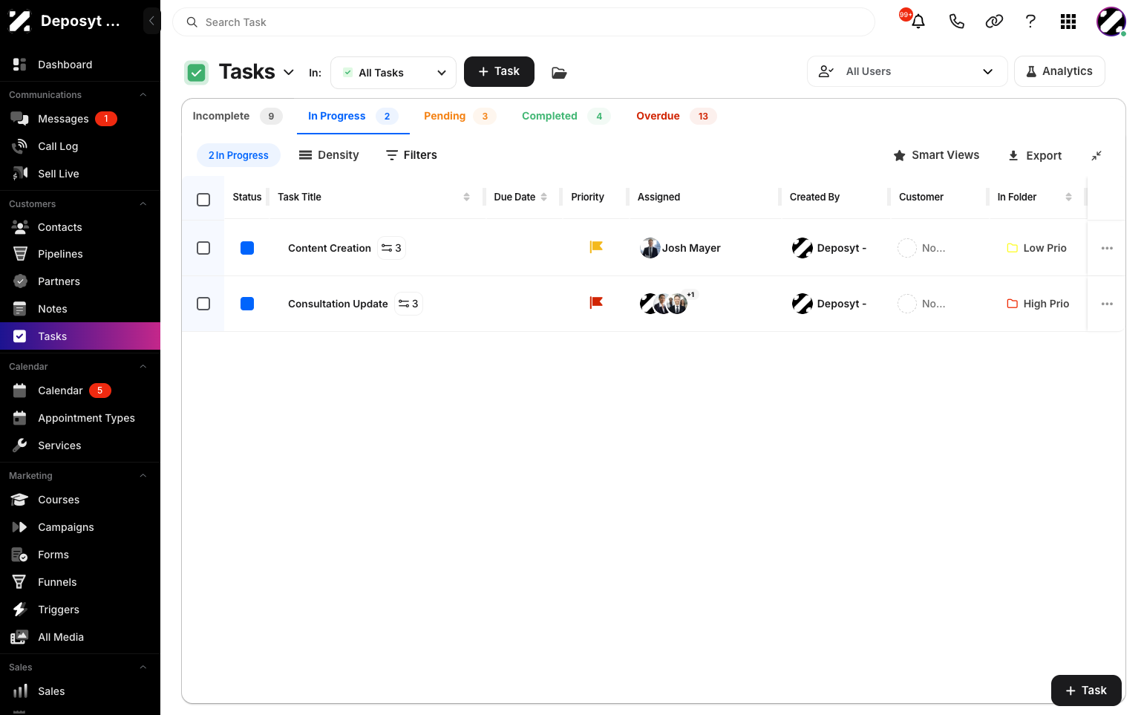Click the Export button
Viewport: 1144px width, 715px height.
(1035, 155)
